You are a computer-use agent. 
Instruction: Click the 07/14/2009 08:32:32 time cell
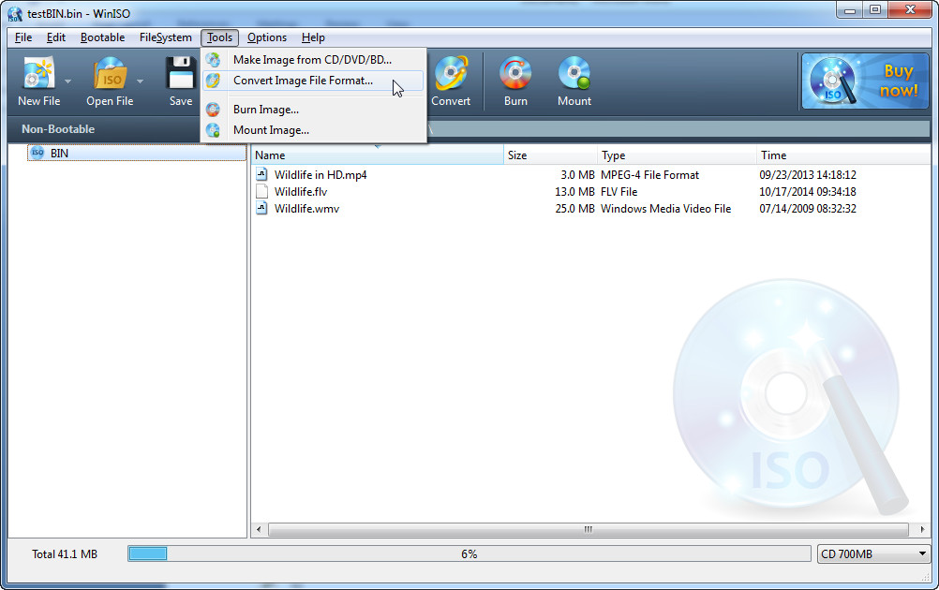808,208
